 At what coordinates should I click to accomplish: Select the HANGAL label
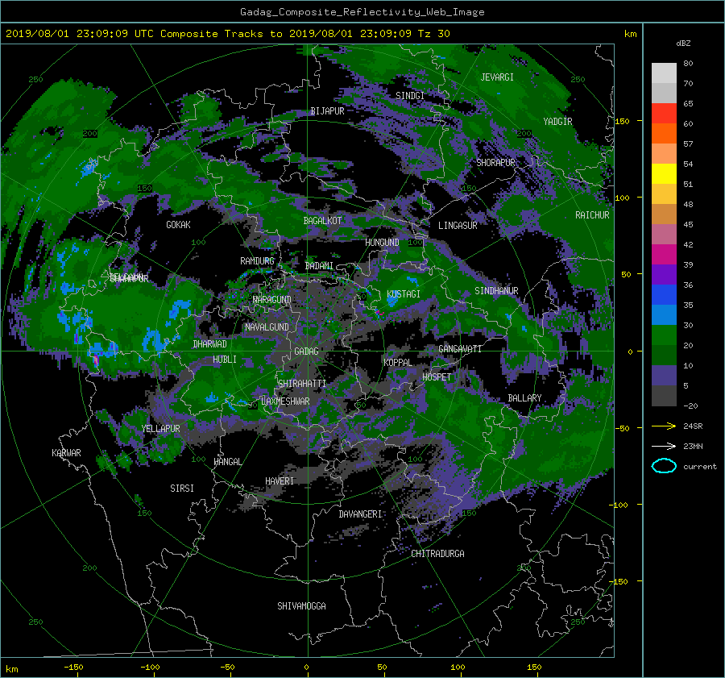(227, 462)
